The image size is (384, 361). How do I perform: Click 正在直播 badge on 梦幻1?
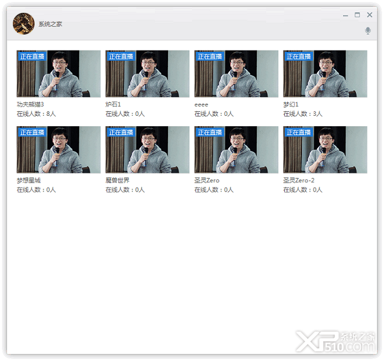(299, 56)
